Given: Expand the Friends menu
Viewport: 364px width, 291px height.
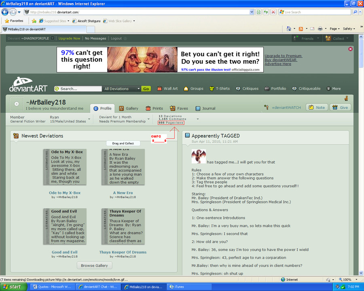Looking at the screenshot, I should tap(307, 38).
